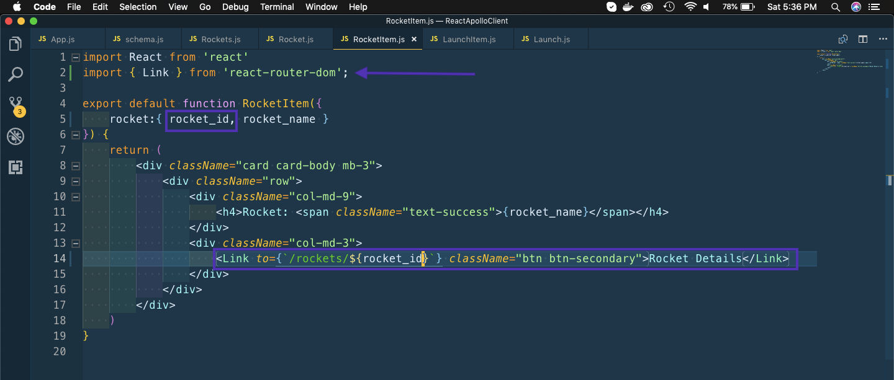Image resolution: width=894 pixels, height=380 pixels.
Task: Click the 'react' import string on line 1
Action: click(x=226, y=57)
